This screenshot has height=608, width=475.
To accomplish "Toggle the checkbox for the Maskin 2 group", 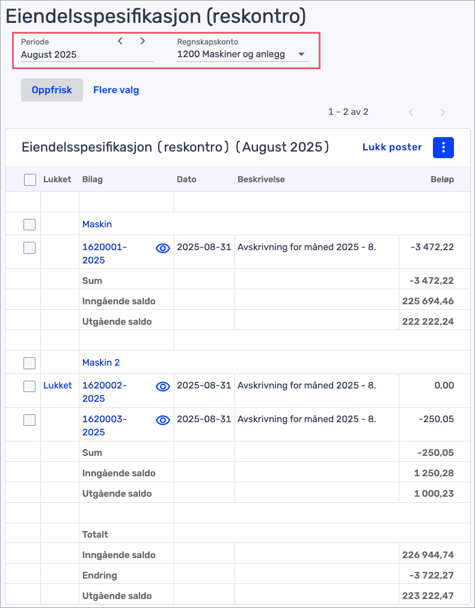I will click(x=29, y=363).
